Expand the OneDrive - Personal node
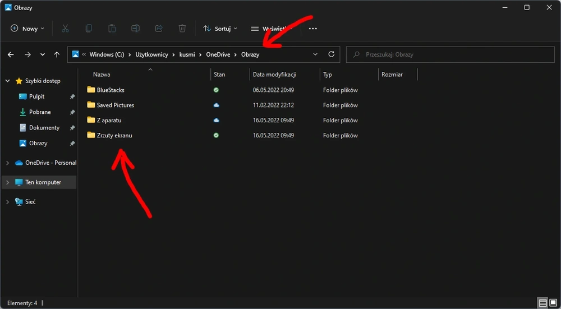This screenshot has width=561, height=309. tap(7, 163)
